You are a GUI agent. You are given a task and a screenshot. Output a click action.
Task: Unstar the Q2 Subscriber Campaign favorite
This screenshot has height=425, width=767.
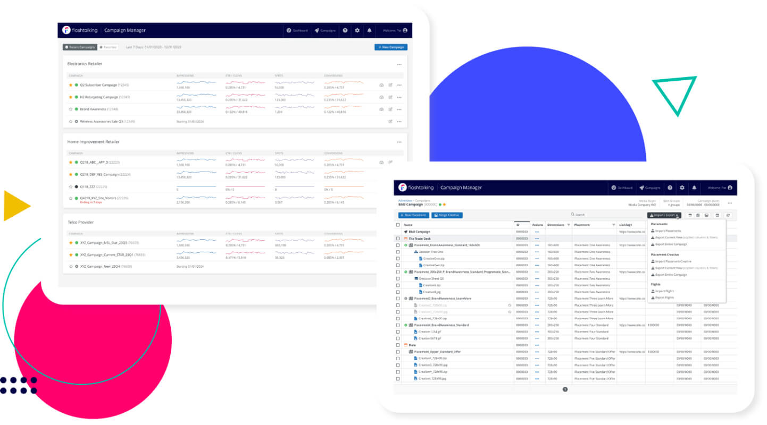[x=70, y=85]
